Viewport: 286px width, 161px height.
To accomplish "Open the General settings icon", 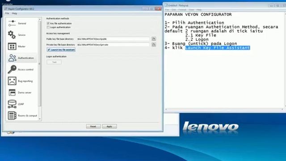I will (12, 23).
